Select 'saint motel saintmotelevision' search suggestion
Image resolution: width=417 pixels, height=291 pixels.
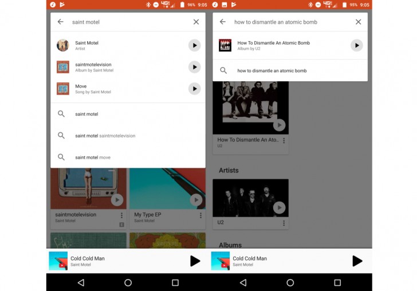(105, 136)
